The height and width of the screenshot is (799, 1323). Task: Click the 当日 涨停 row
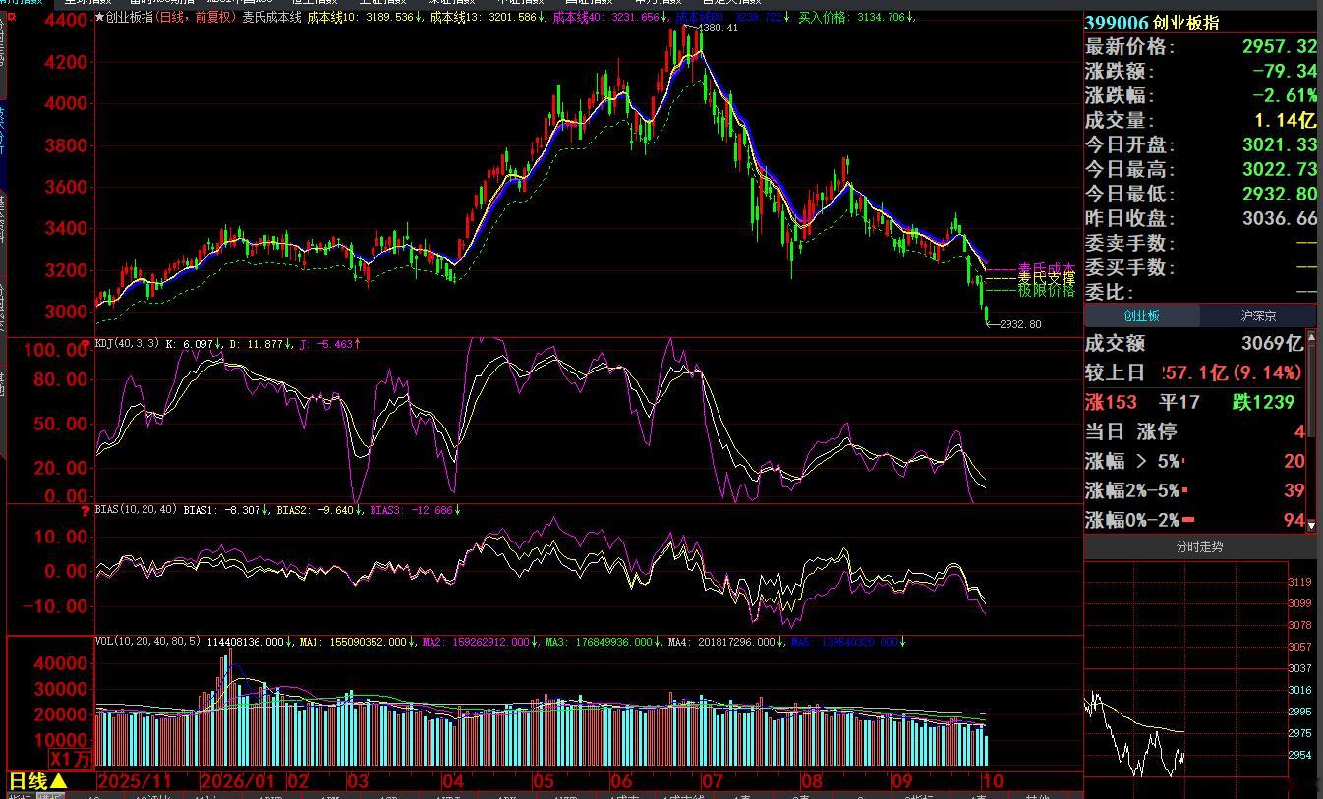1194,431
